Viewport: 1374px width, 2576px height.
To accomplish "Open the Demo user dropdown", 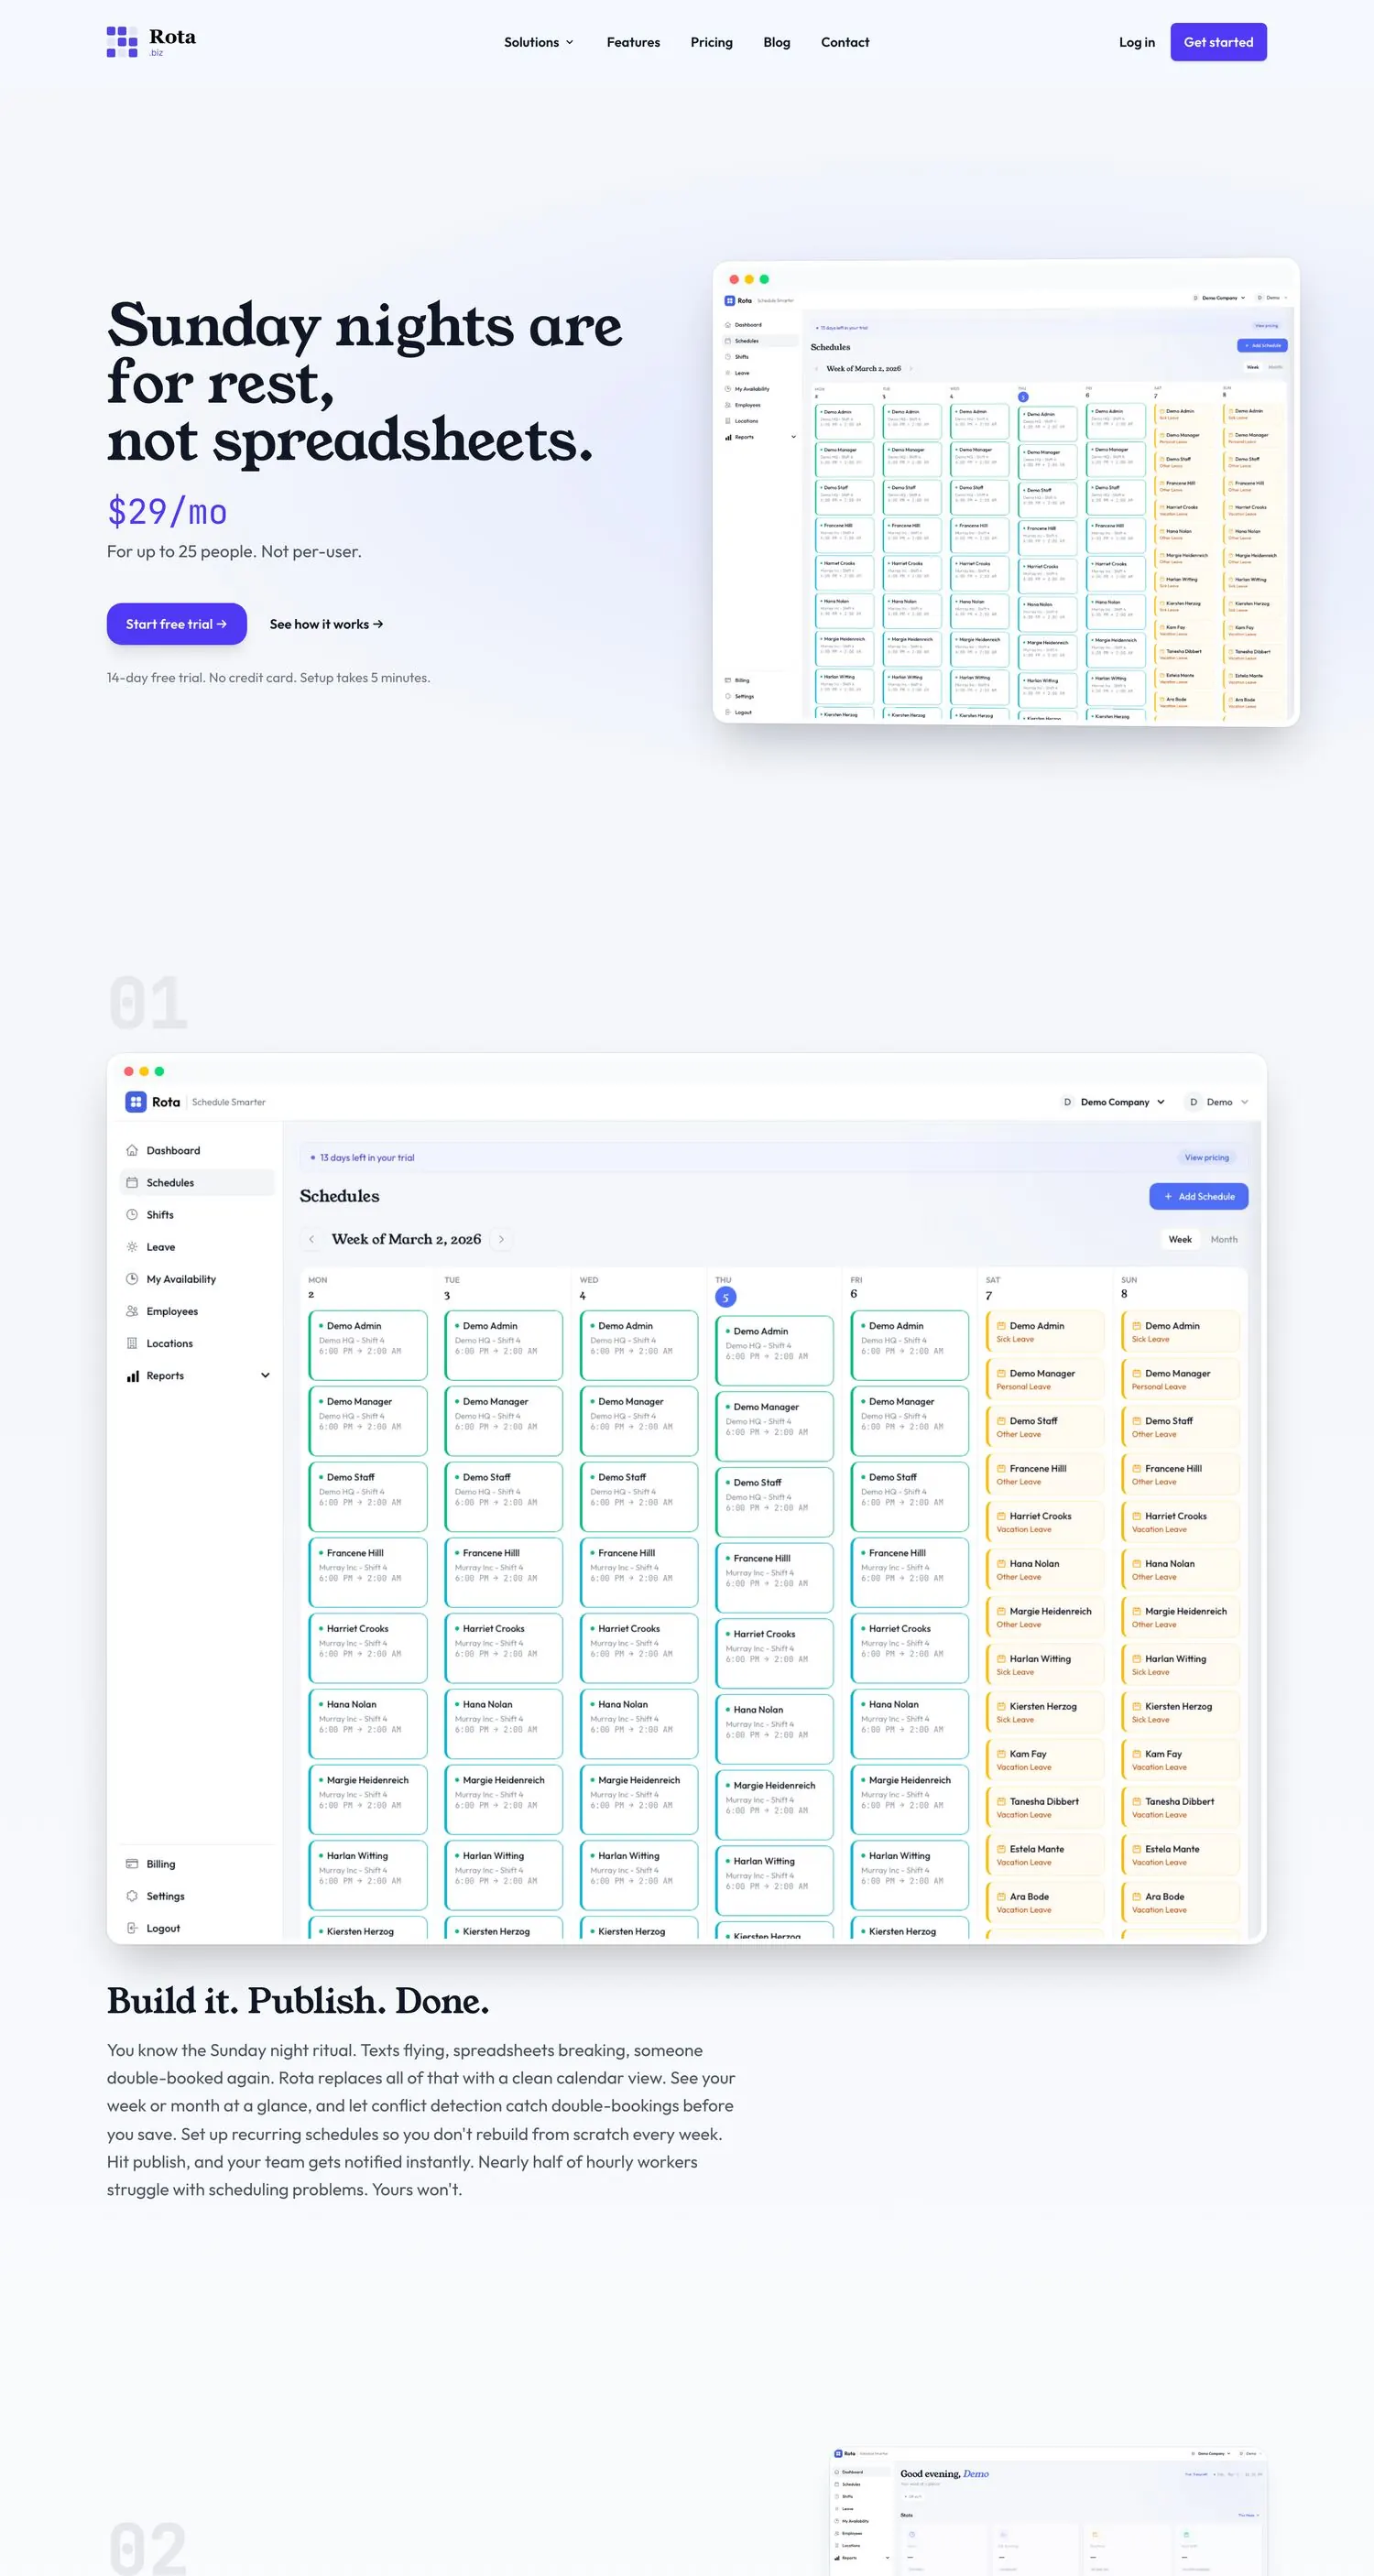I will coord(1218,1102).
